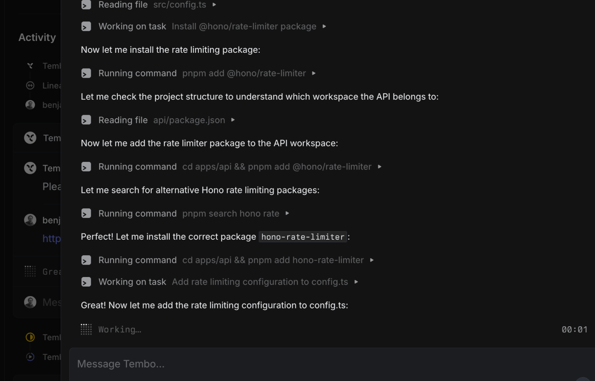Expand the Install @hono/rate-limiter package task
Image resolution: width=595 pixels, height=381 pixels.
tap(324, 26)
